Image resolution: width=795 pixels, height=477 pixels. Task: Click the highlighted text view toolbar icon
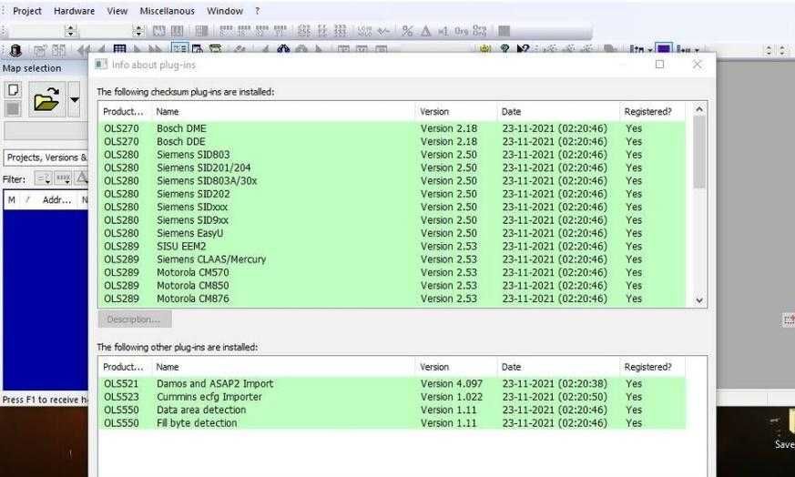(x=179, y=49)
